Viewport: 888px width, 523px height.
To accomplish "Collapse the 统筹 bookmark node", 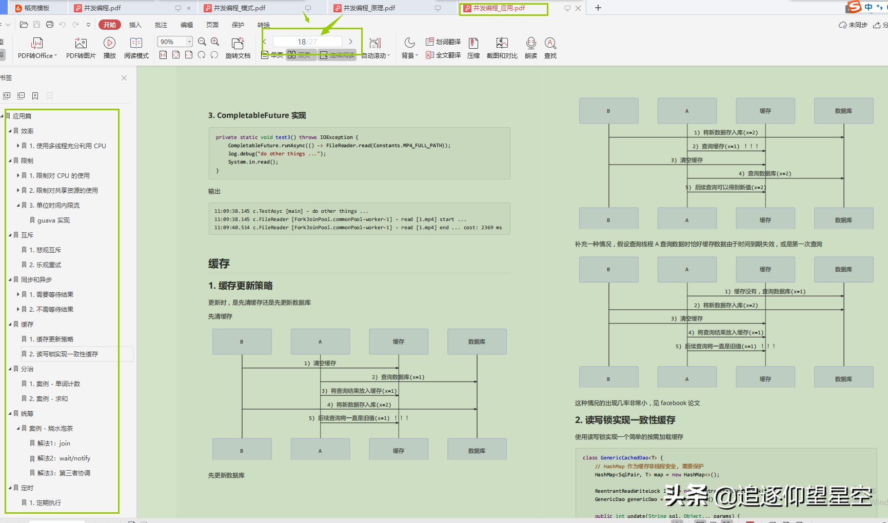I will click(10, 414).
